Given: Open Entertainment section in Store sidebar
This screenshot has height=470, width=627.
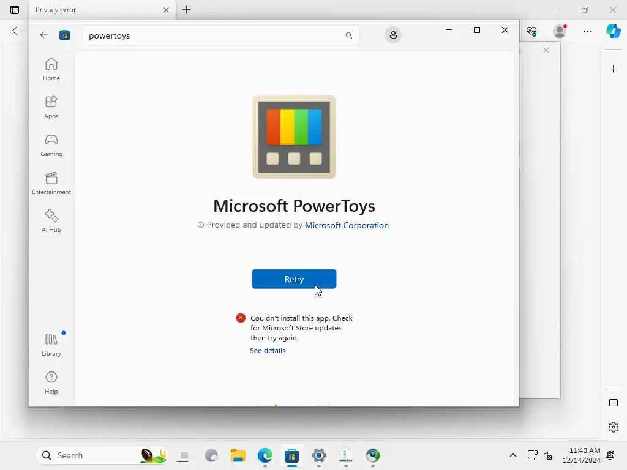Looking at the screenshot, I should pos(51,183).
